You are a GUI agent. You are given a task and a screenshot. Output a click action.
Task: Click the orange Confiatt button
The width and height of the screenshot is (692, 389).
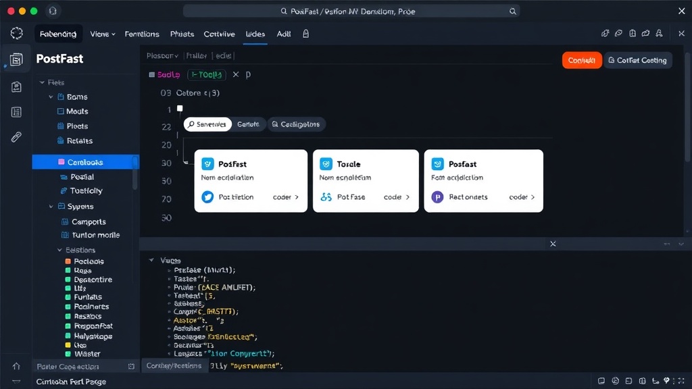[582, 60]
